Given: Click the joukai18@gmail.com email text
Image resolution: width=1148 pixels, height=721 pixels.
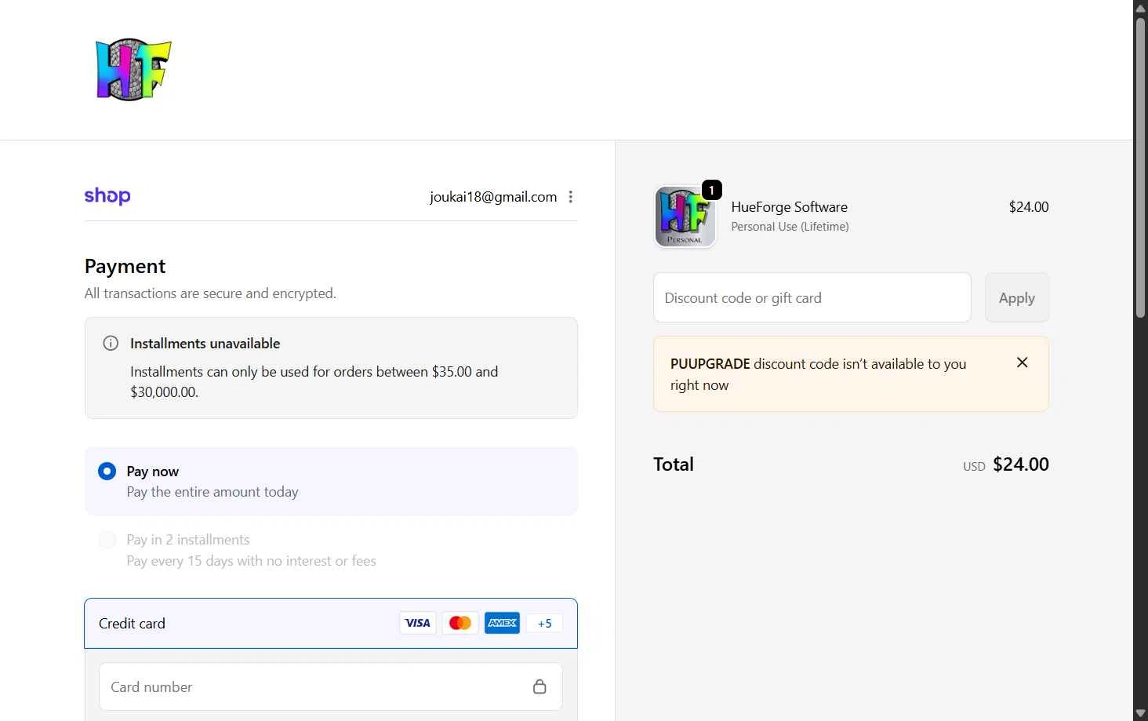Looking at the screenshot, I should coord(493,197).
